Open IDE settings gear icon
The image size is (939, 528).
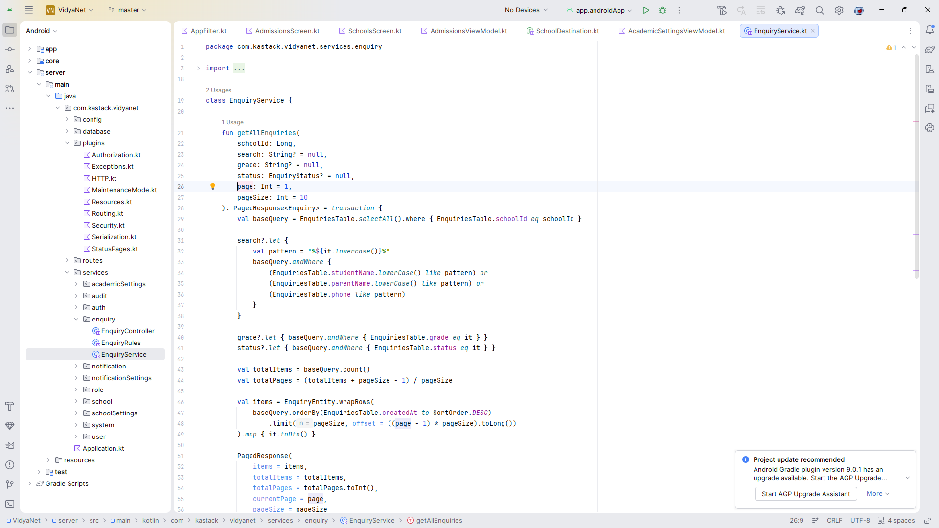click(x=839, y=10)
